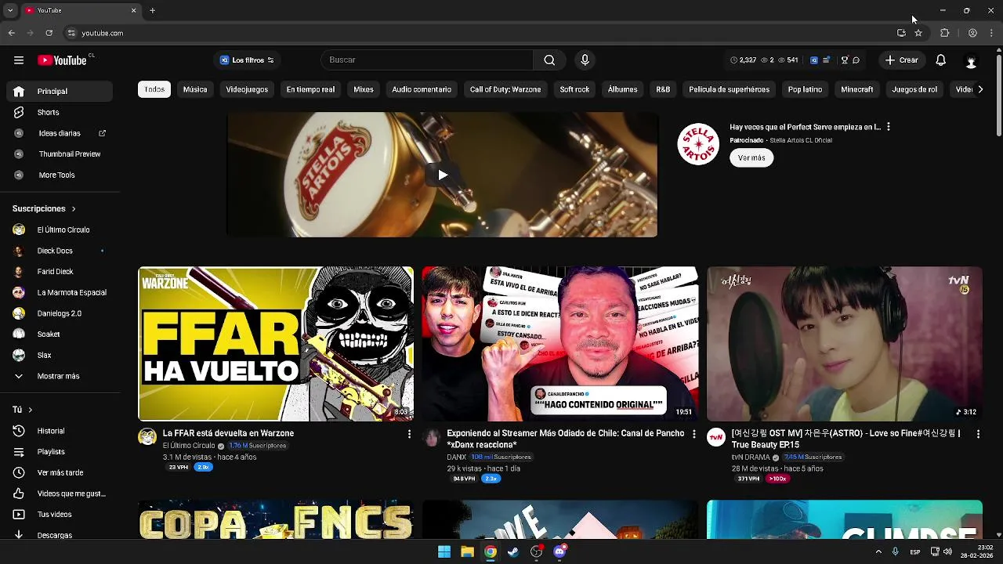
Task: Select the Minecraft filter chip
Action: click(x=856, y=89)
